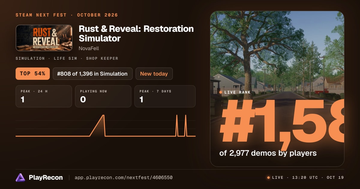Screen dimensions: 360x189
Task: Open the app.playrecon.com/nextfest/4606550 link
Action: (123, 178)
